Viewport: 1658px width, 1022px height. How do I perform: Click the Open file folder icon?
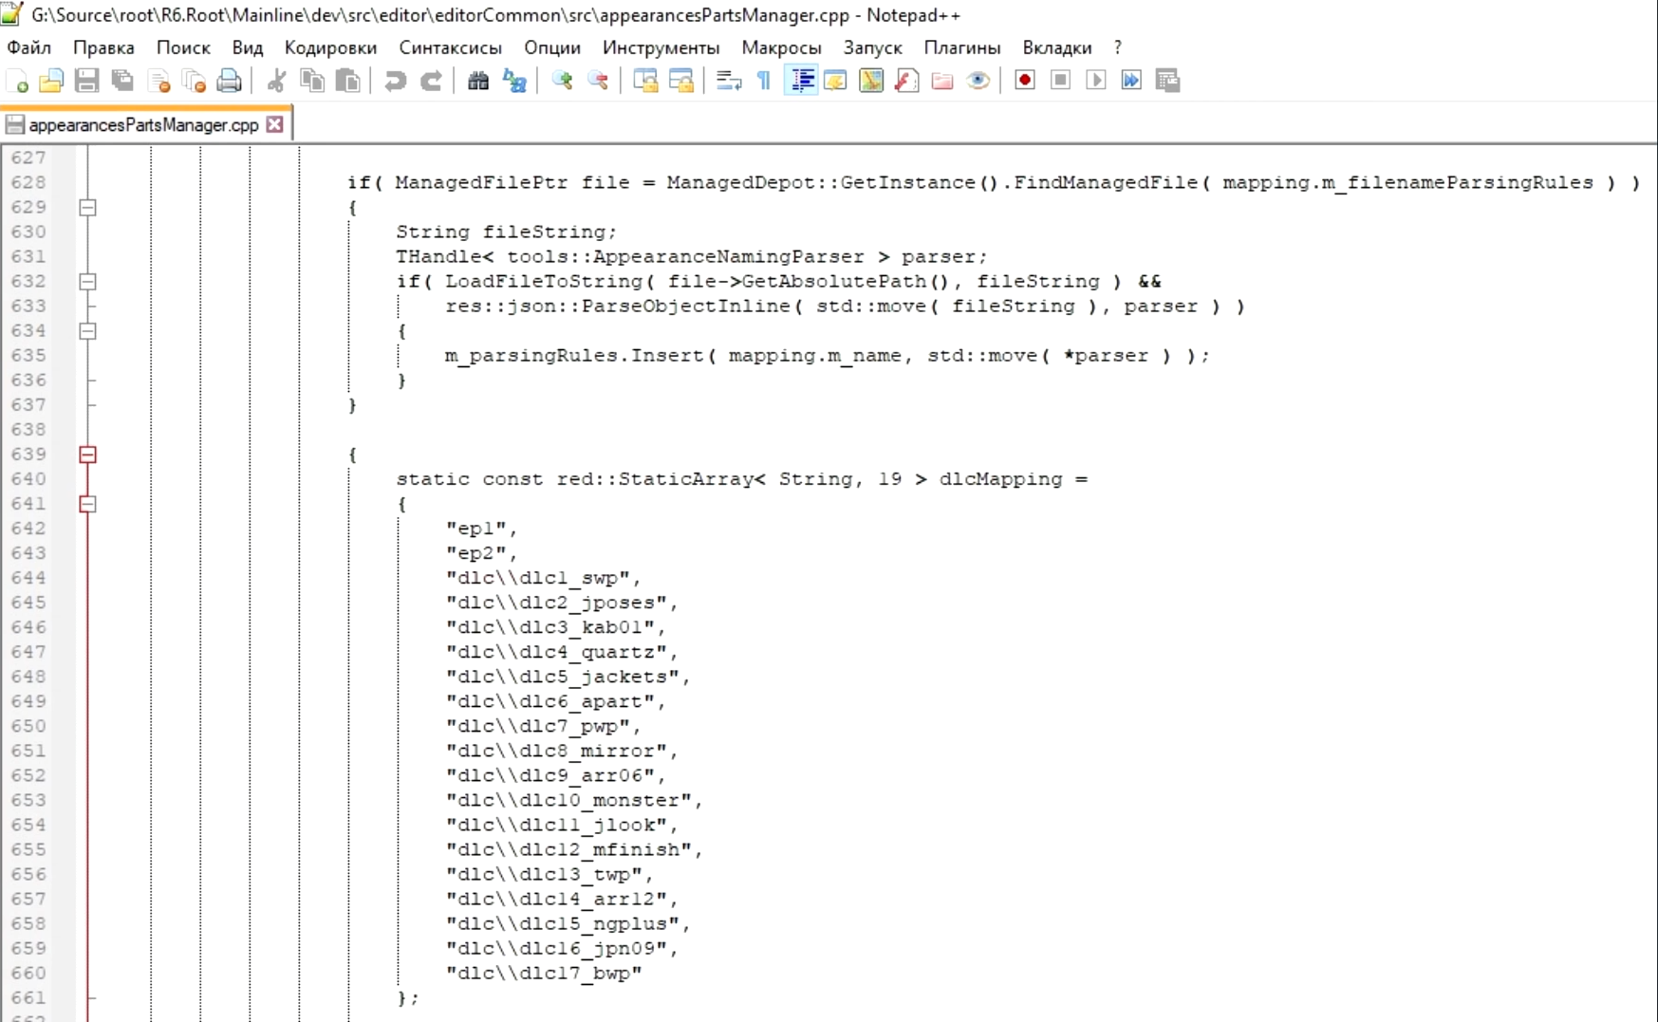[51, 81]
